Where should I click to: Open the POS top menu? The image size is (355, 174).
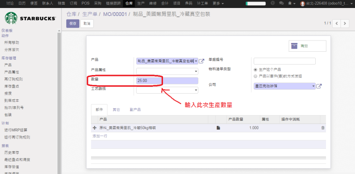pyautogui.click(x=85, y=3)
